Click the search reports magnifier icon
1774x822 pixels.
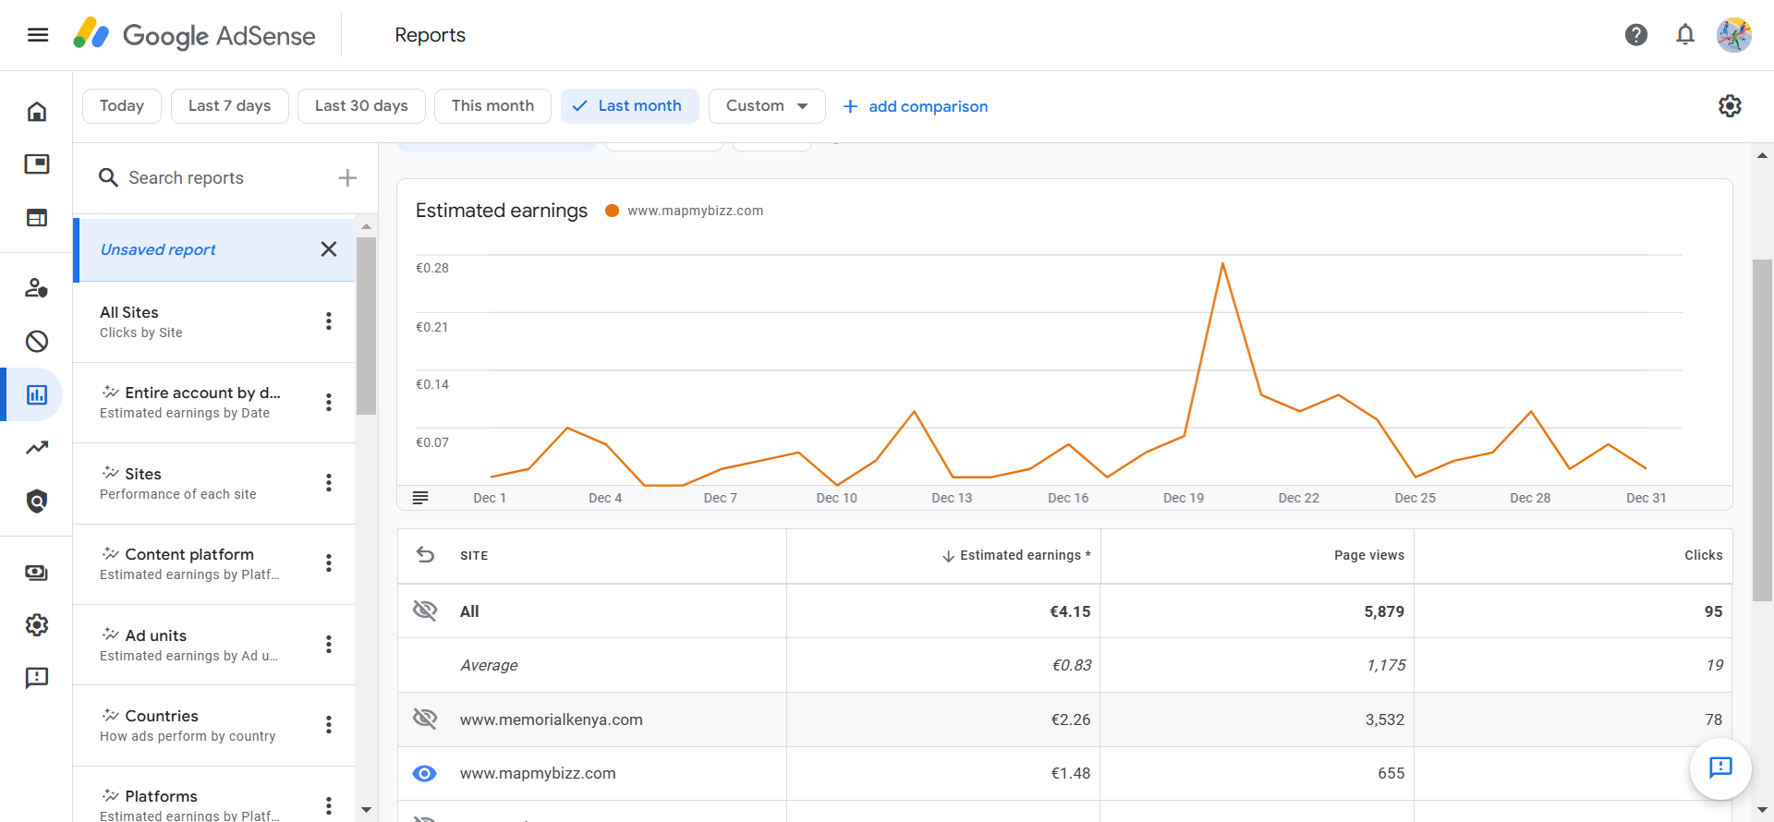108,177
